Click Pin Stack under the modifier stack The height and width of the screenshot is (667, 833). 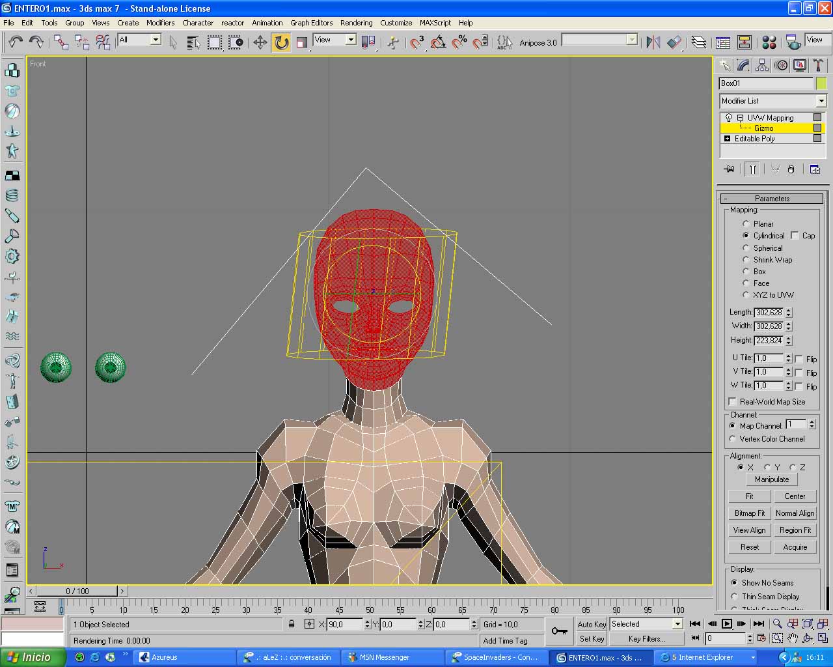pos(729,169)
